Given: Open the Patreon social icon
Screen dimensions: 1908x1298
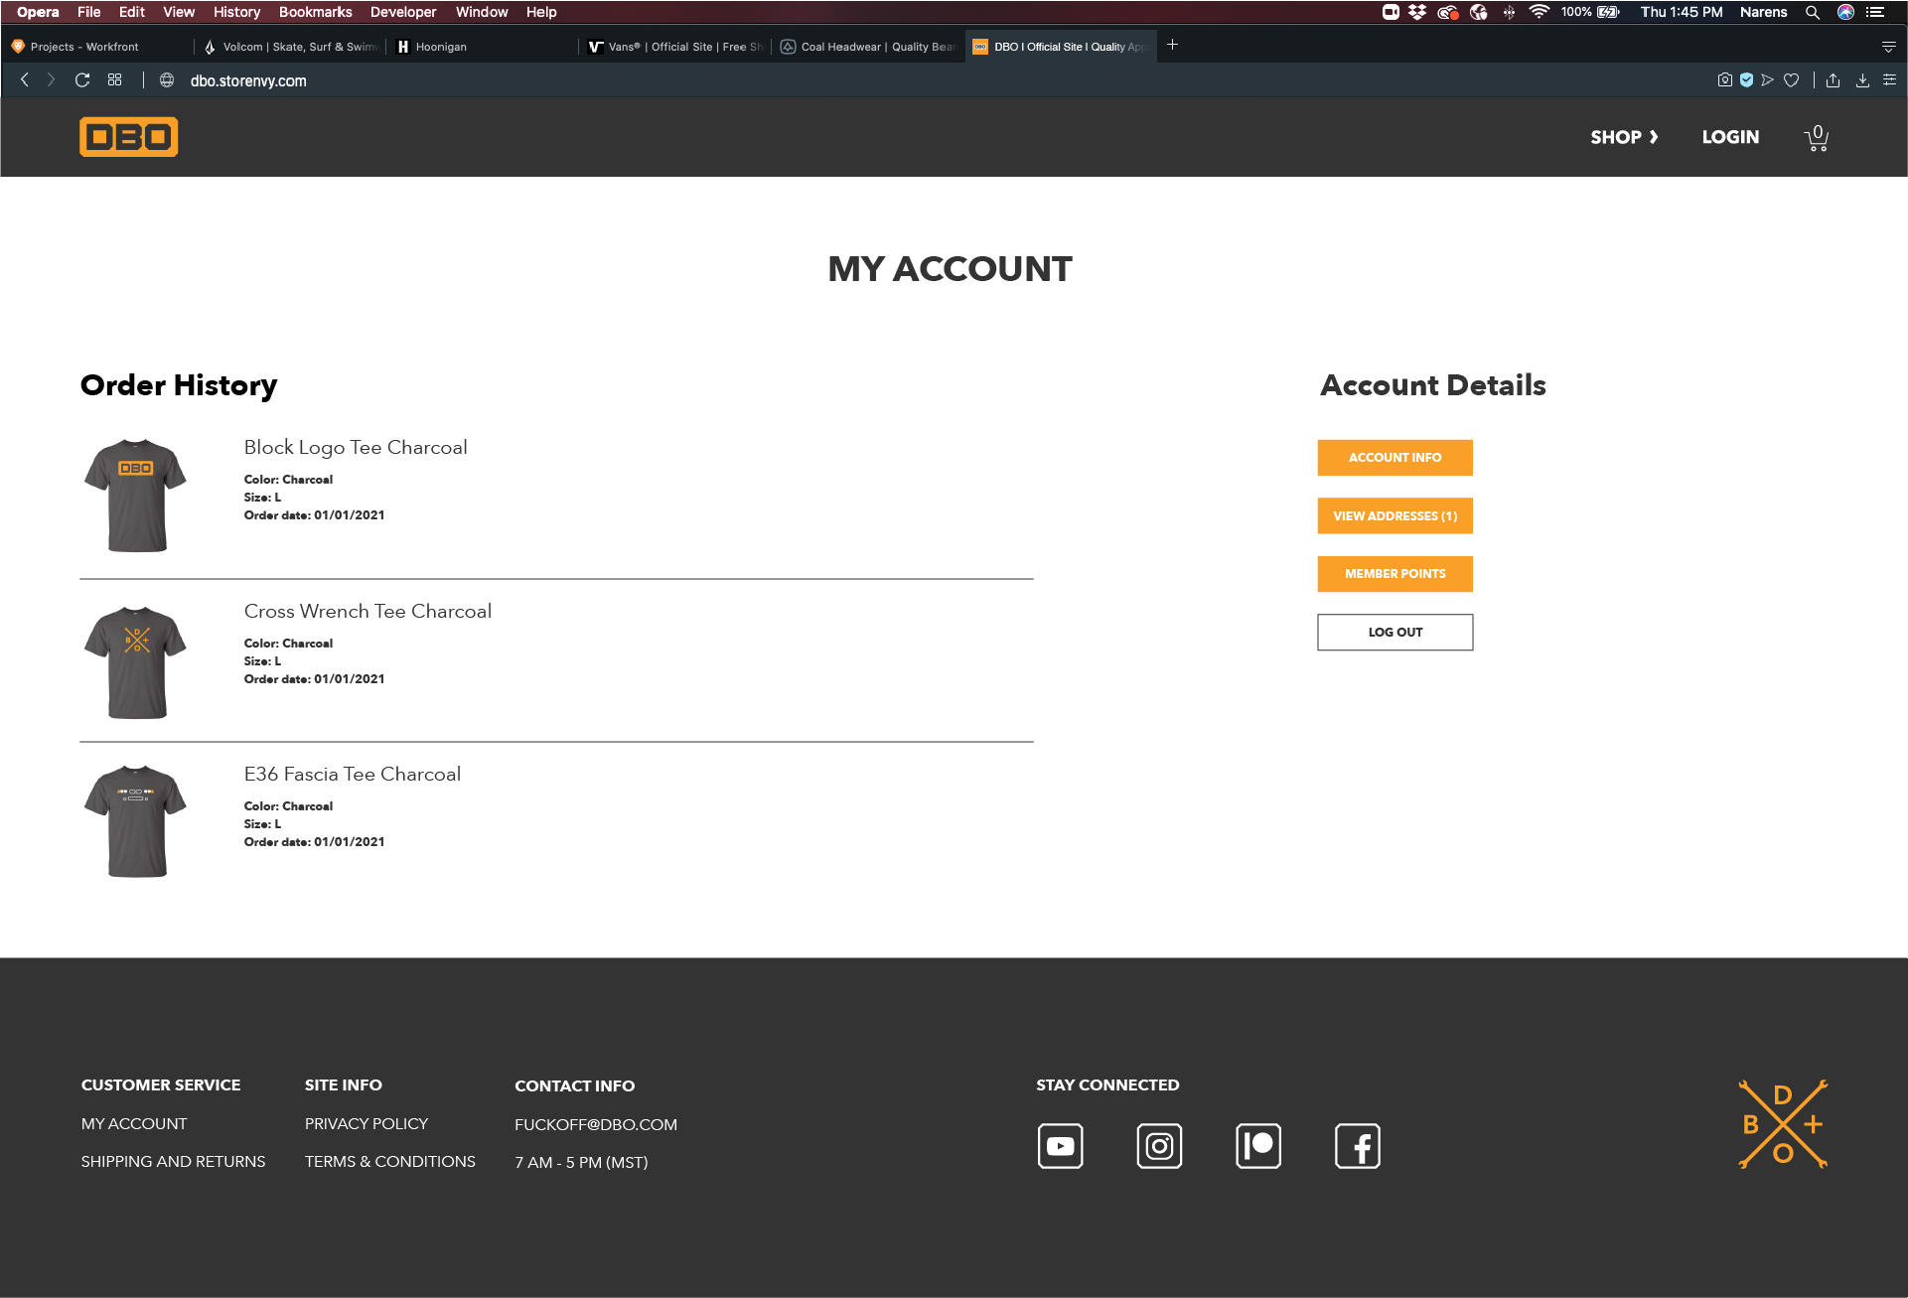Looking at the screenshot, I should tap(1258, 1146).
